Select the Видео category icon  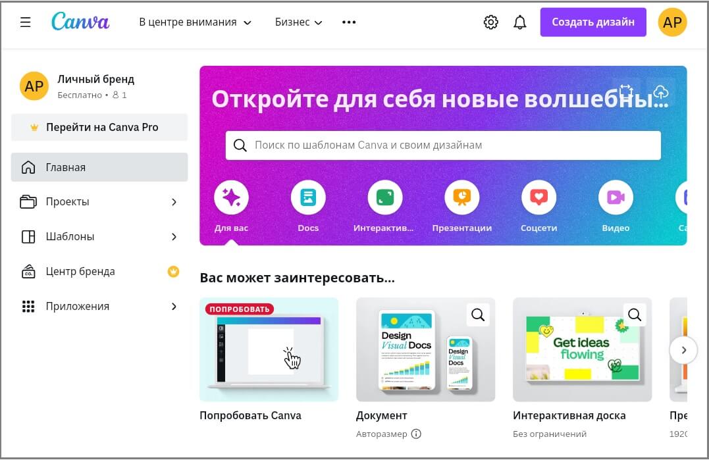[x=616, y=197]
